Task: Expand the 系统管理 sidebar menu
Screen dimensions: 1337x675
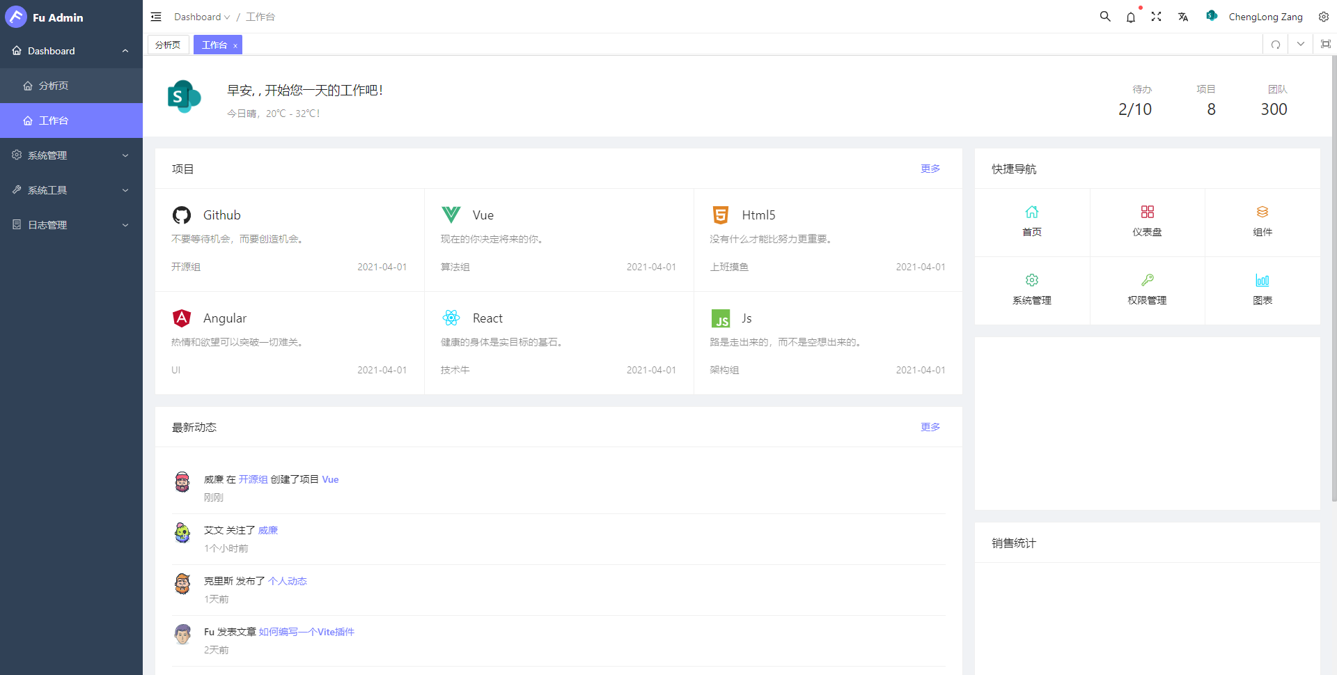Action: tap(71, 155)
